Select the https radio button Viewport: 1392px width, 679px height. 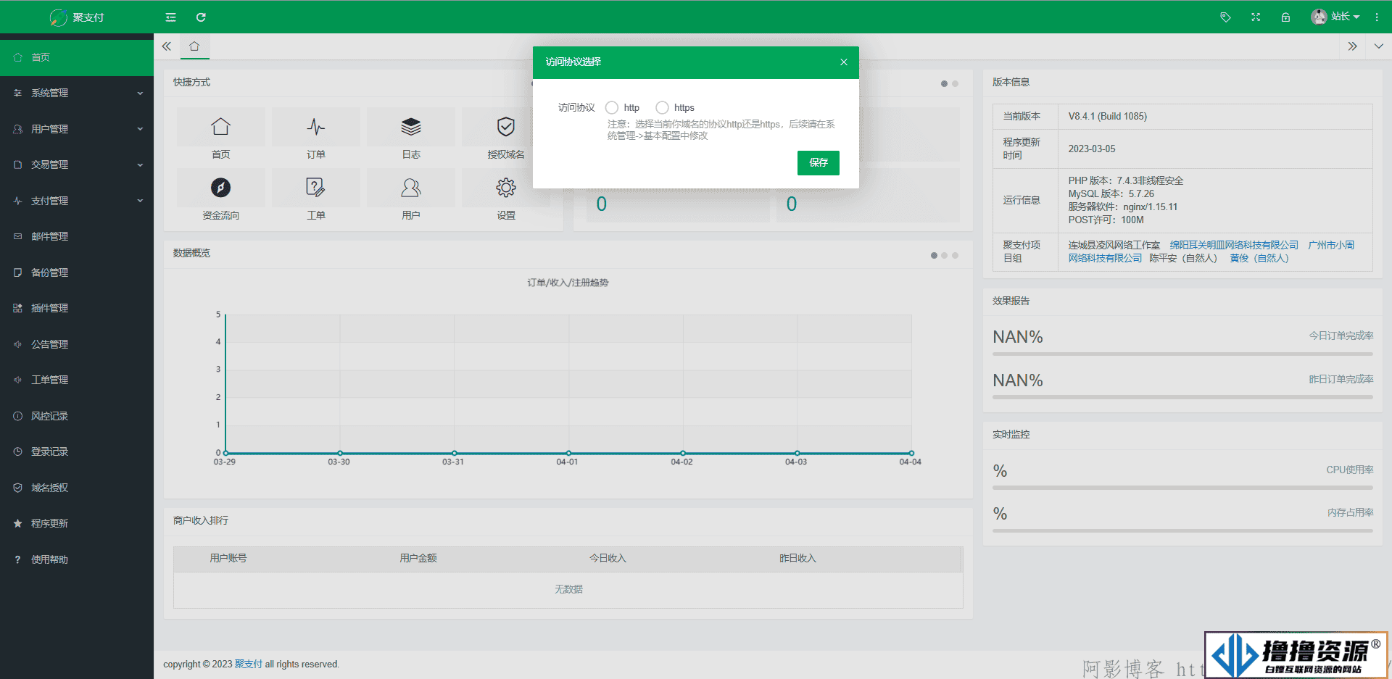[662, 107]
